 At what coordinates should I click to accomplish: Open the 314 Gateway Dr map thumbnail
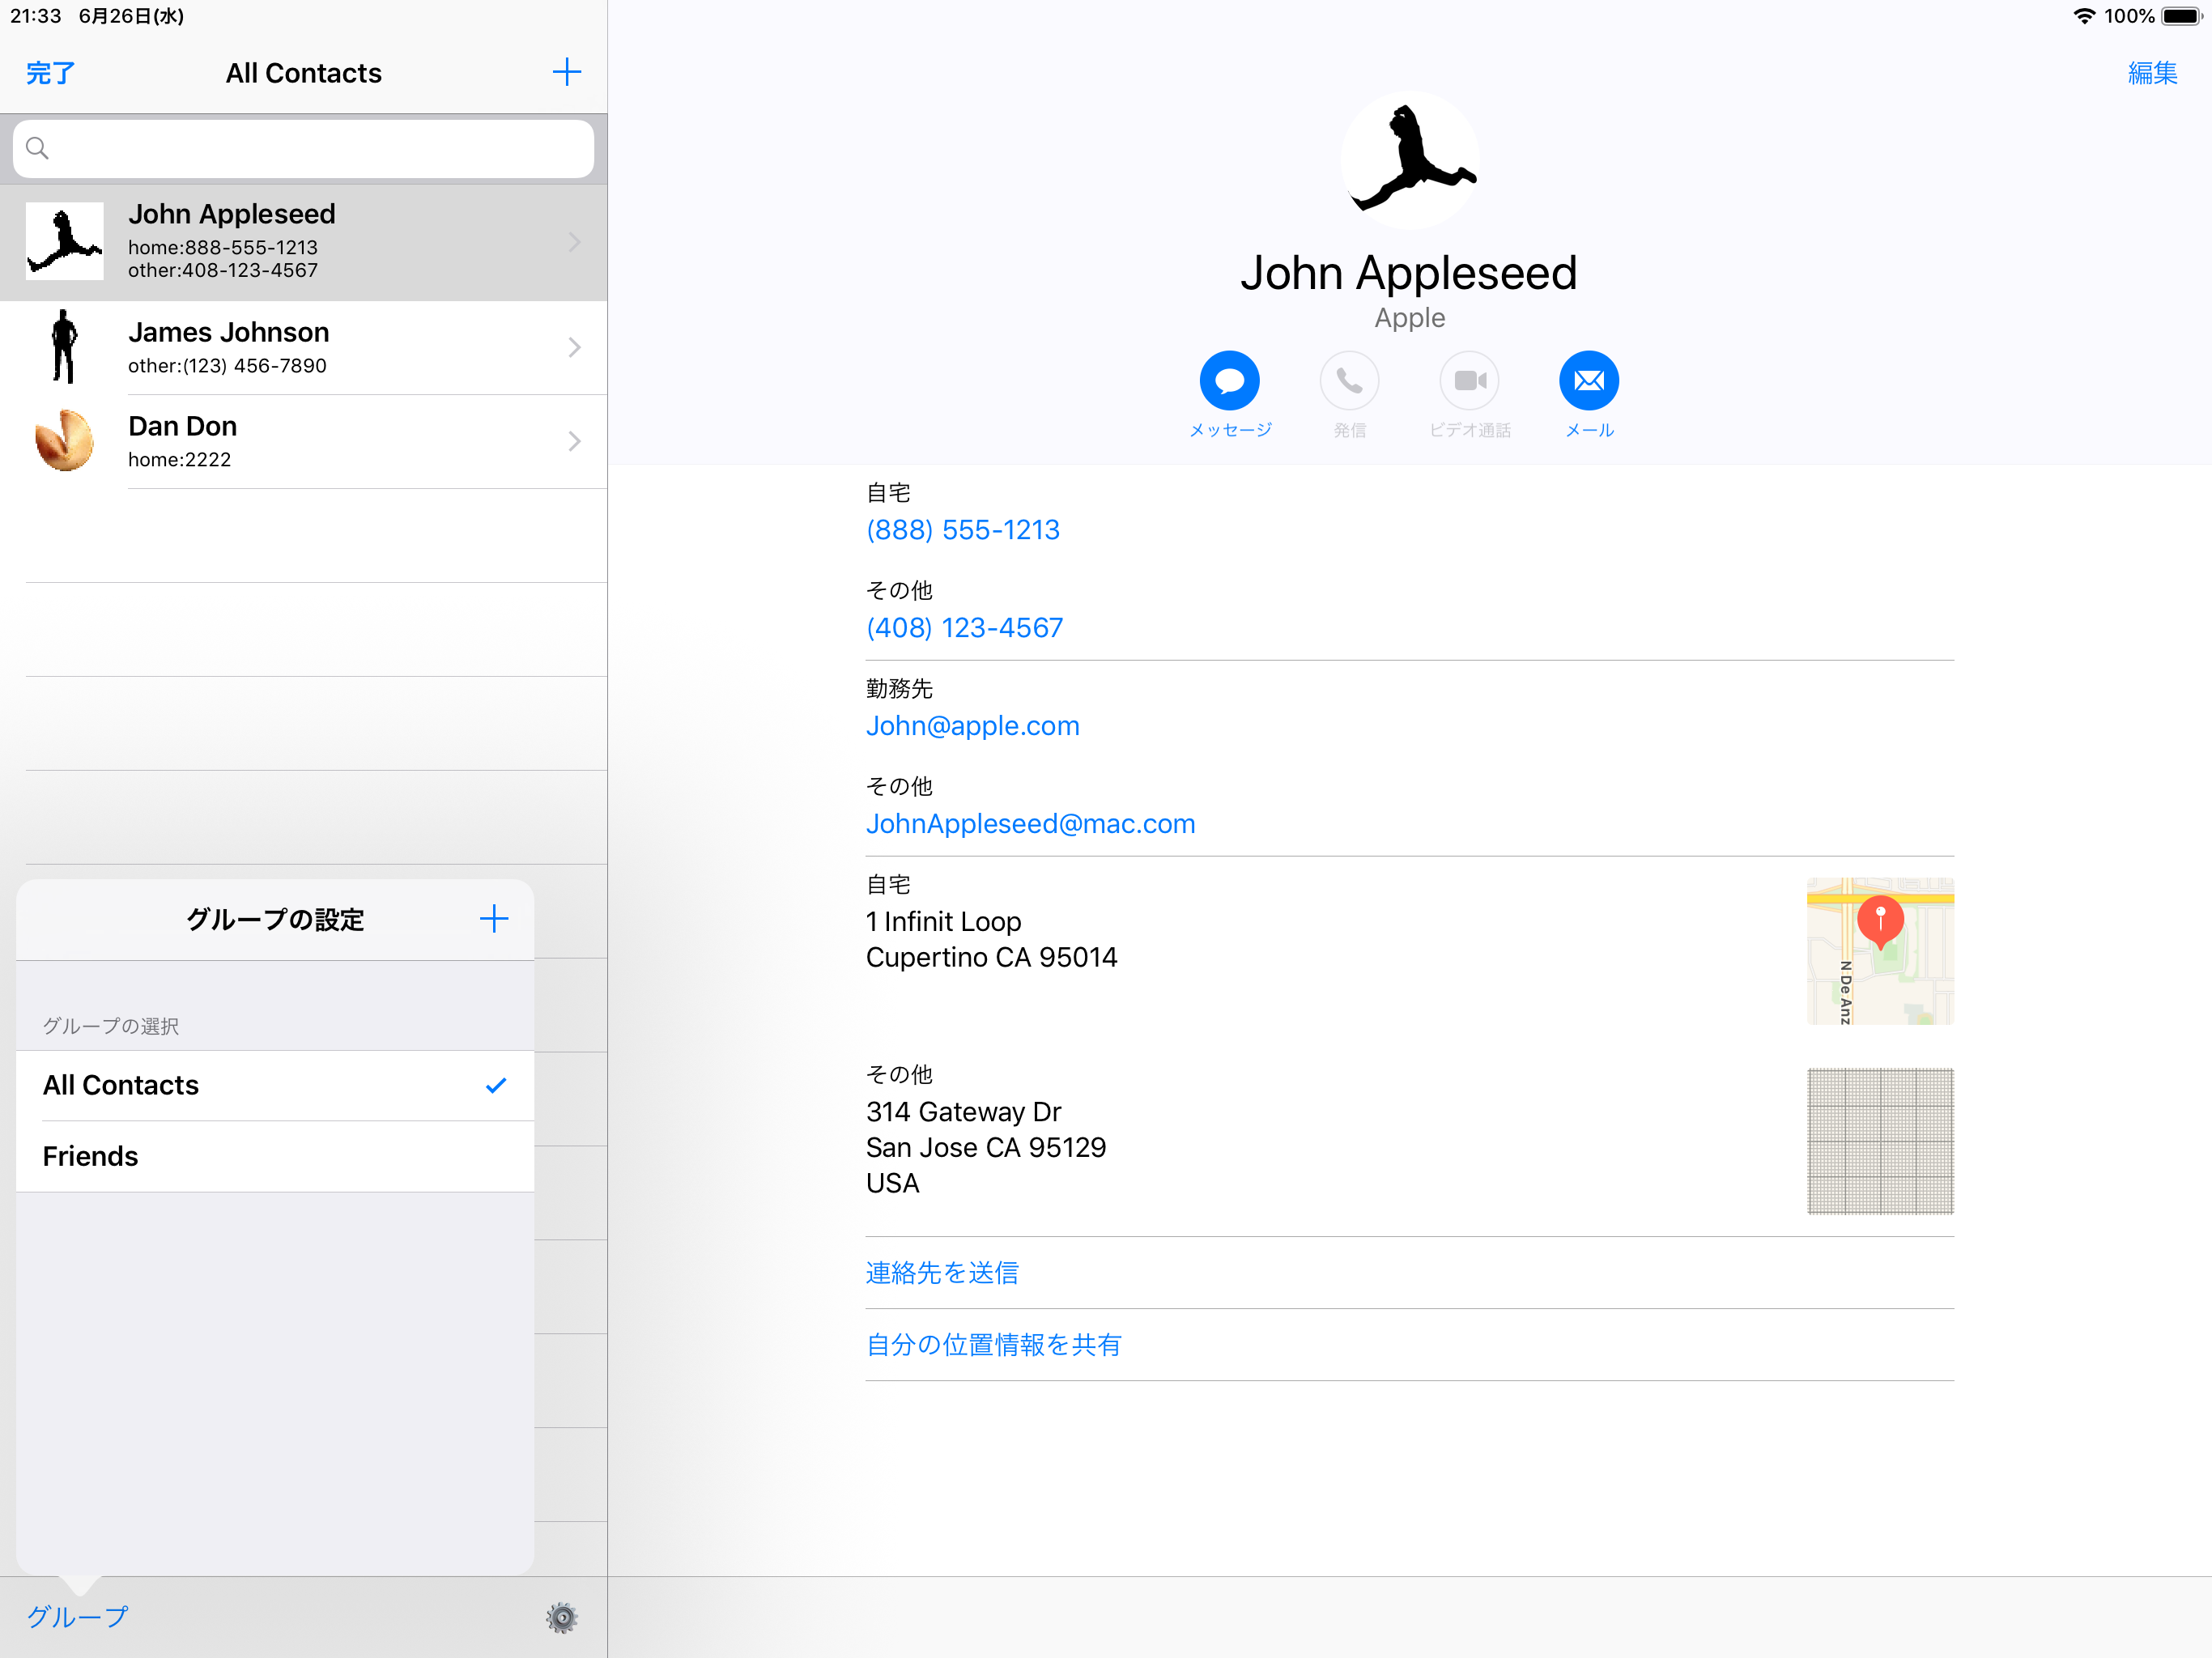click(x=1880, y=1141)
